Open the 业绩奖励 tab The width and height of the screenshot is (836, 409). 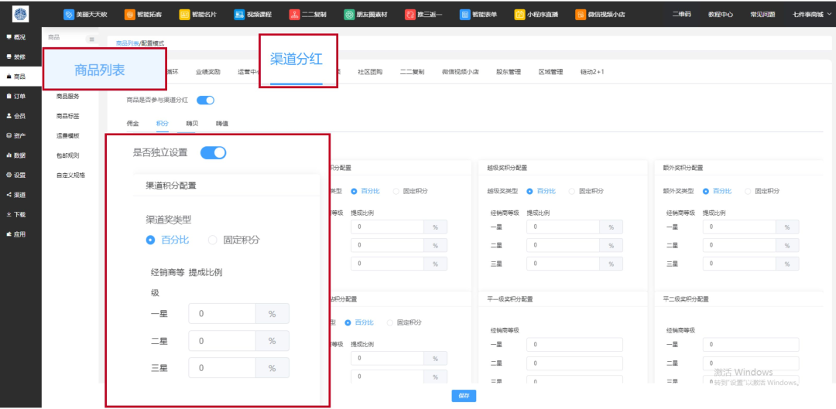pyautogui.click(x=207, y=73)
